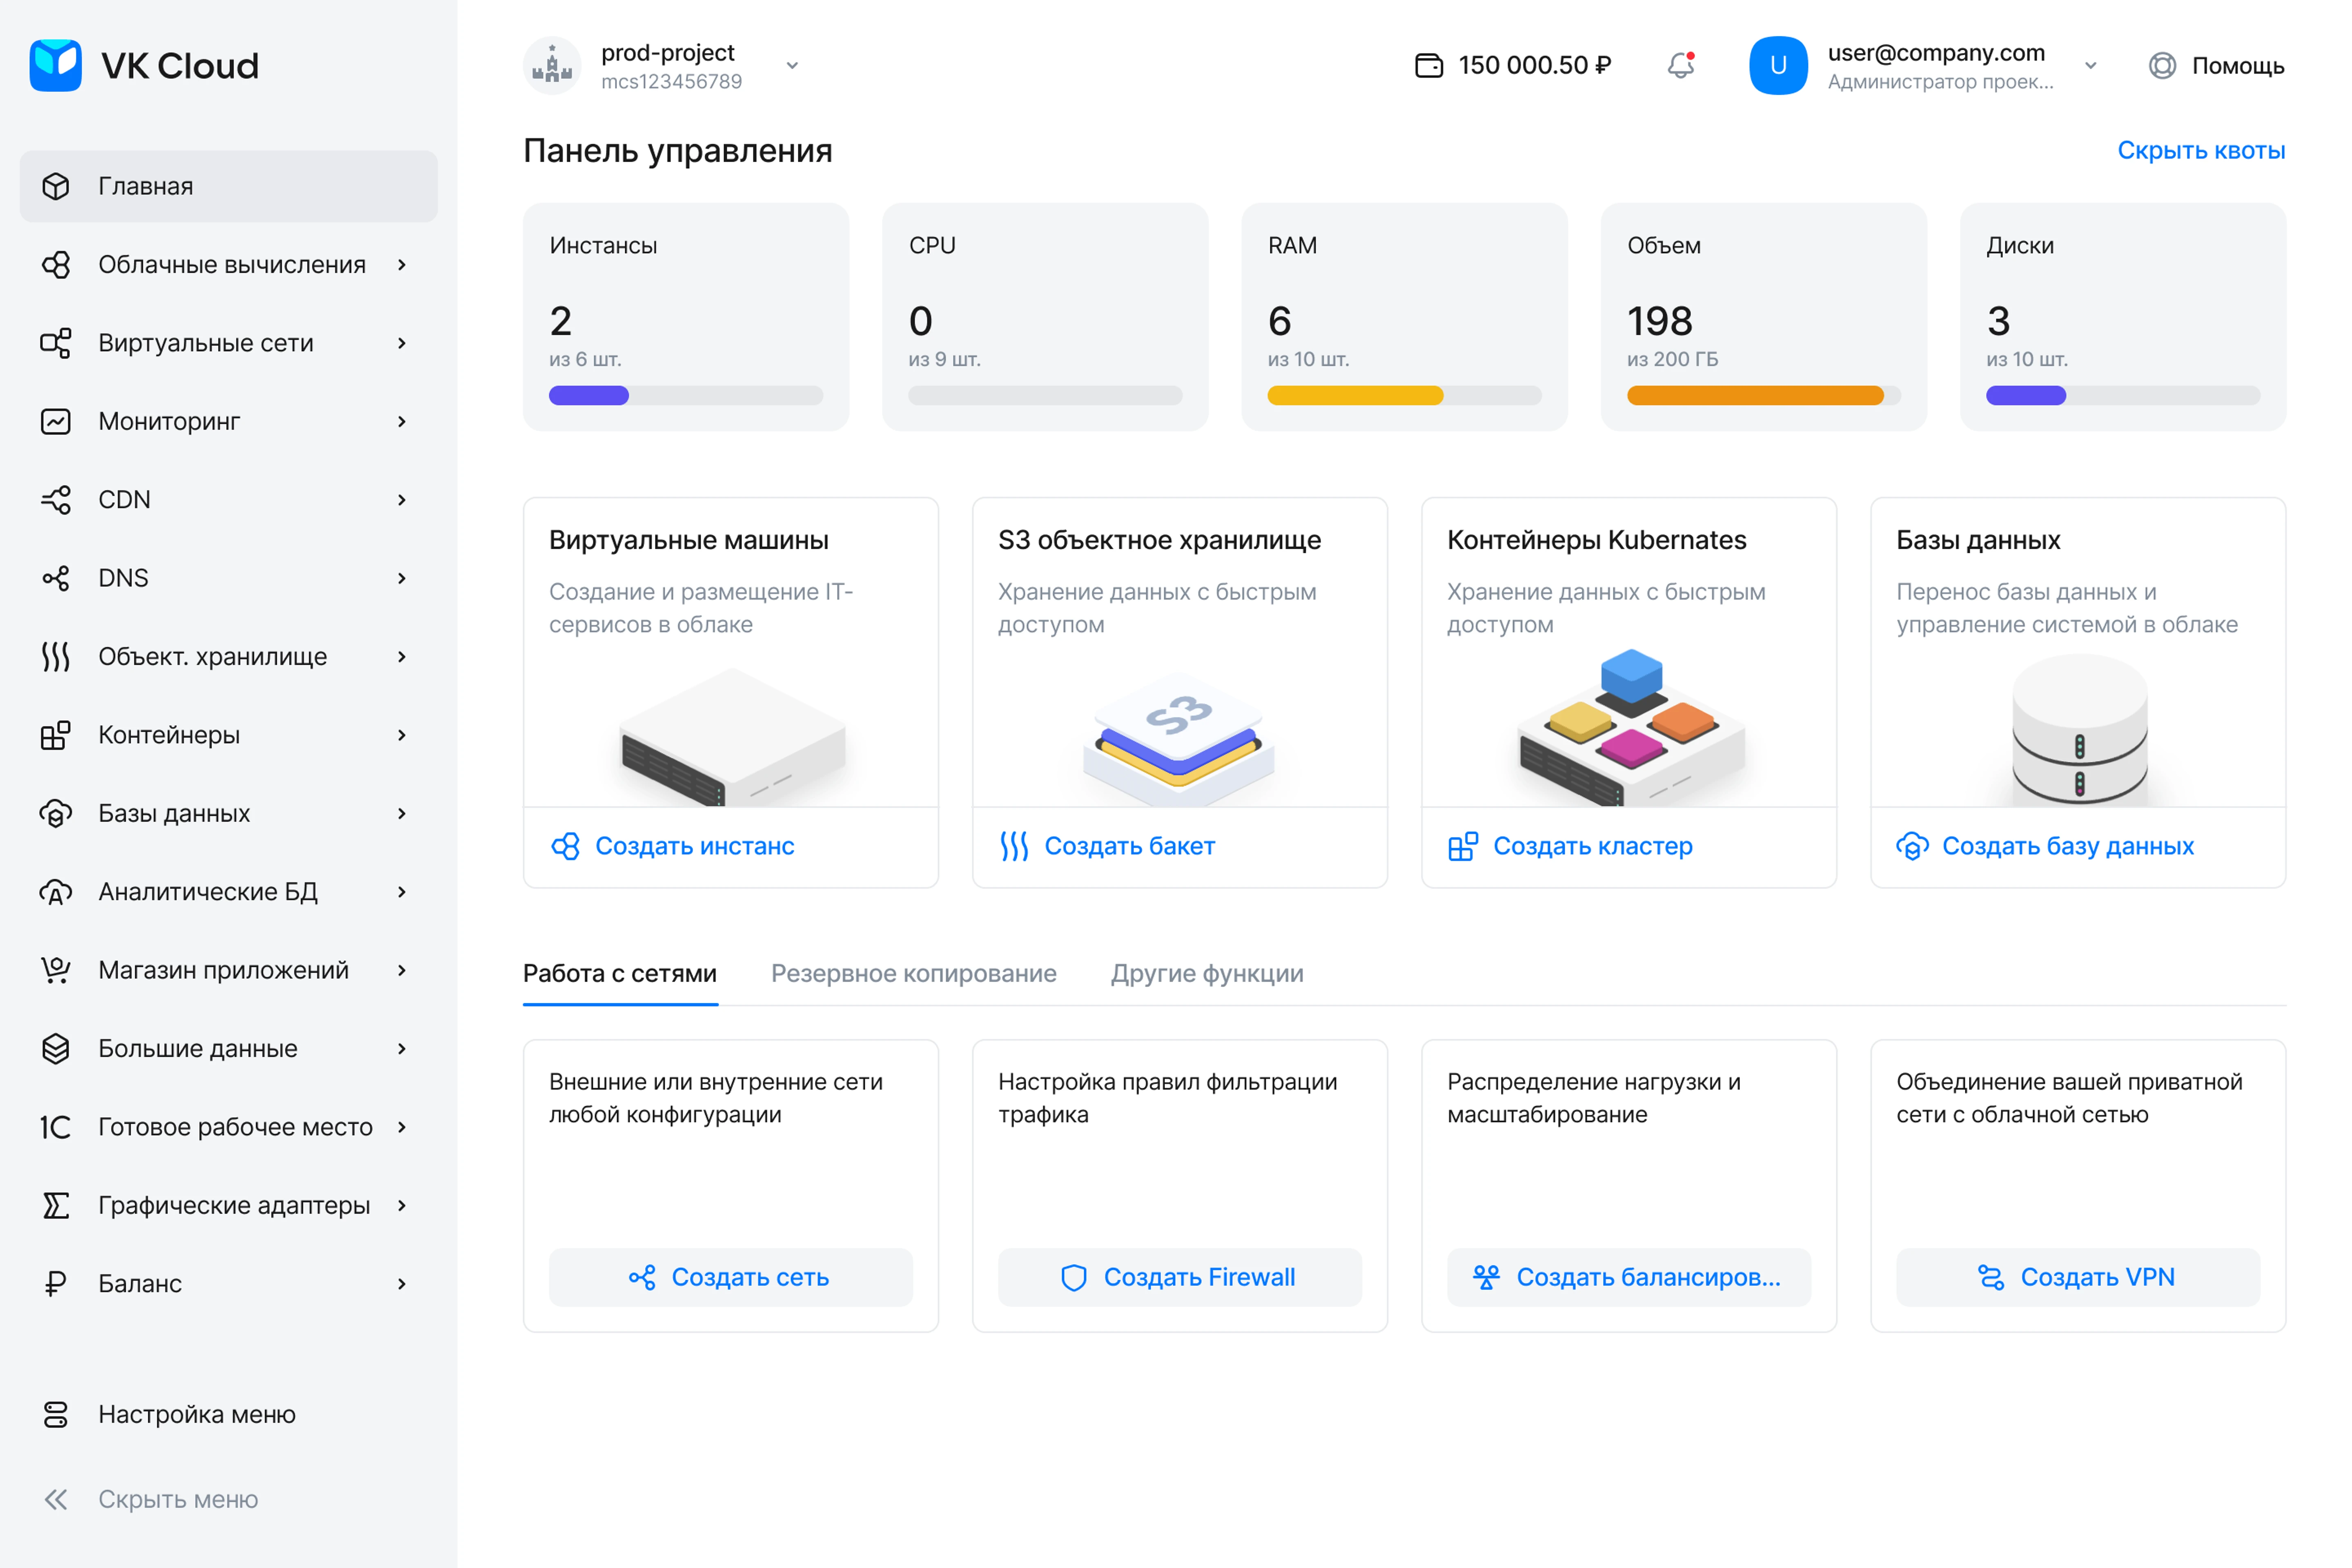Click the Диски quota card
The image size is (2352, 1568).
point(2123,317)
